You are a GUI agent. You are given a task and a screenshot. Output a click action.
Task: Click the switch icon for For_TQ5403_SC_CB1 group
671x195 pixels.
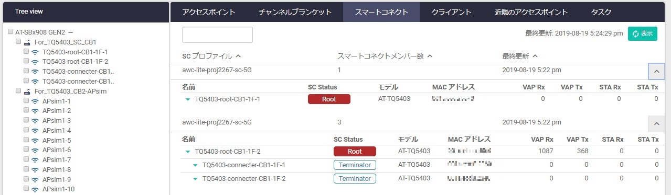(x=27, y=42)
